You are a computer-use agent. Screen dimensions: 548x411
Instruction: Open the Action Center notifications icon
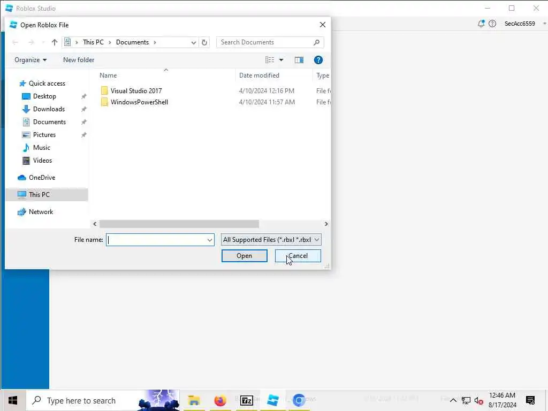point(530,400)
